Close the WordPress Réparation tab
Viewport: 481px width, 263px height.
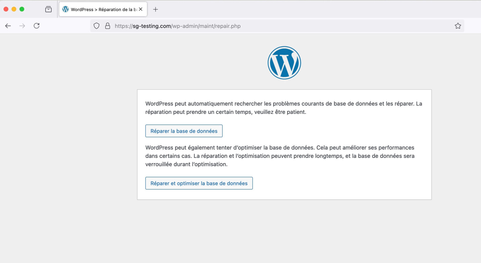tap(141, 9)
